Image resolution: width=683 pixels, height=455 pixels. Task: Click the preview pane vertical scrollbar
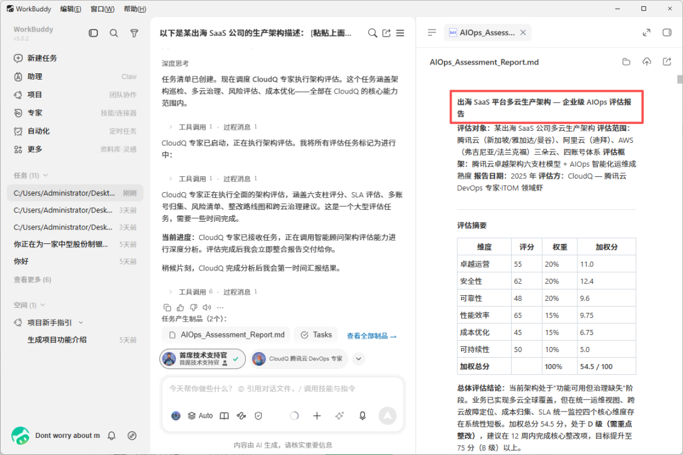click(679, 79)
